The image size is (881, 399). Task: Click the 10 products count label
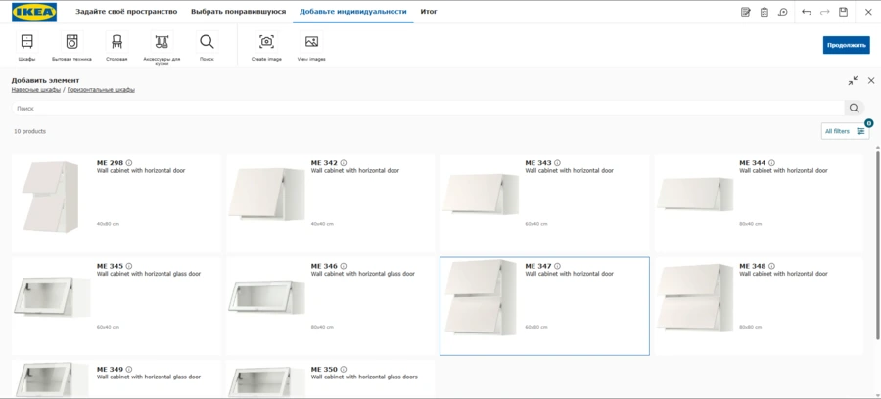tap(29, 131)
